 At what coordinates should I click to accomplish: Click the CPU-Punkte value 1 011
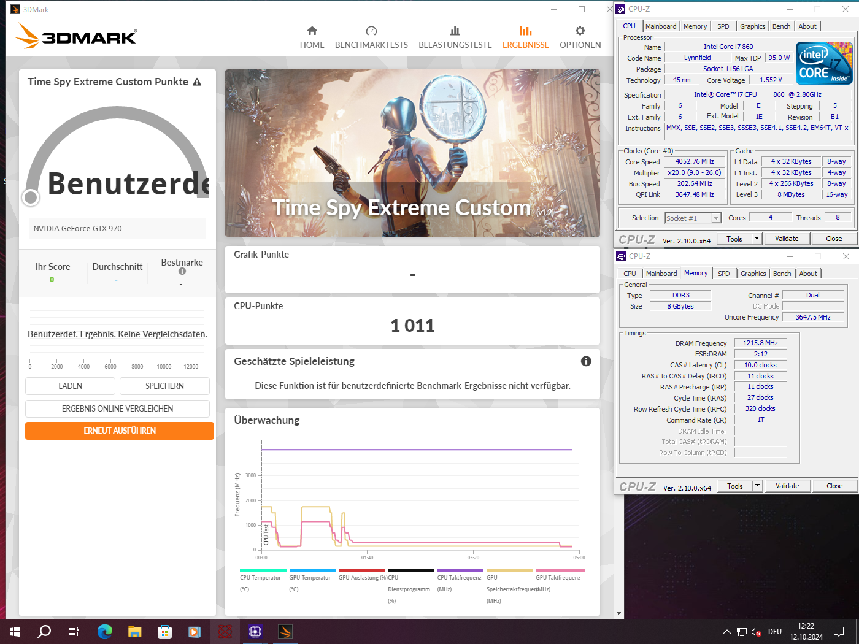tap(412, 326)
